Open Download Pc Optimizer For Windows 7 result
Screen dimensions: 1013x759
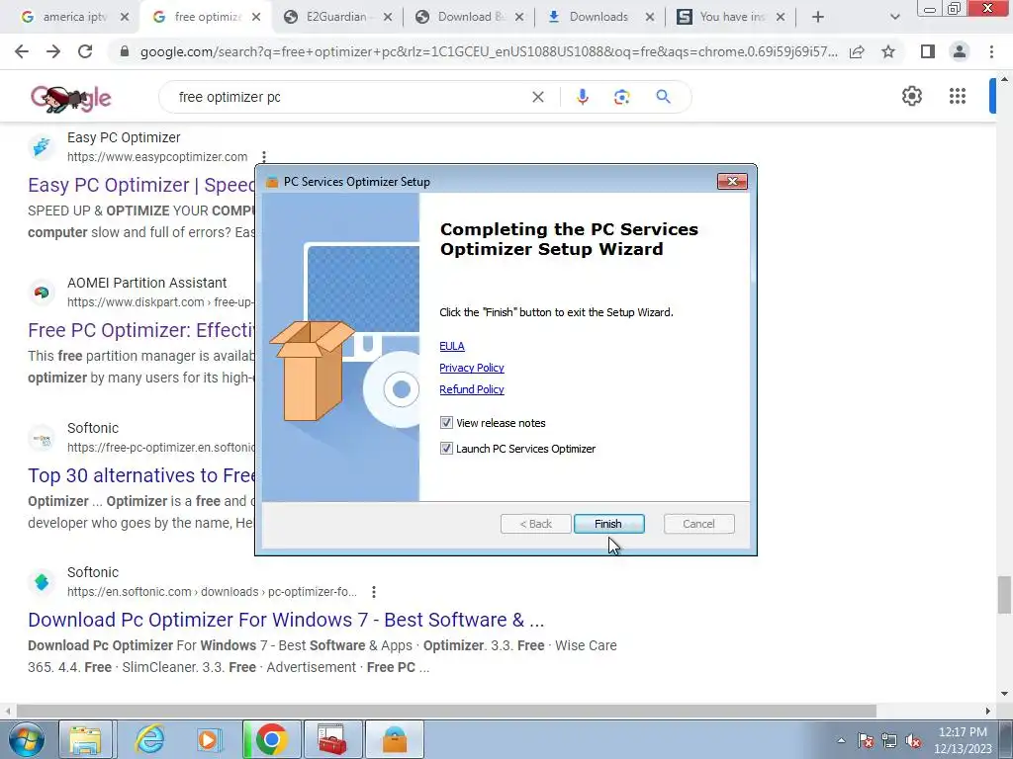click(x=286, y=620)
